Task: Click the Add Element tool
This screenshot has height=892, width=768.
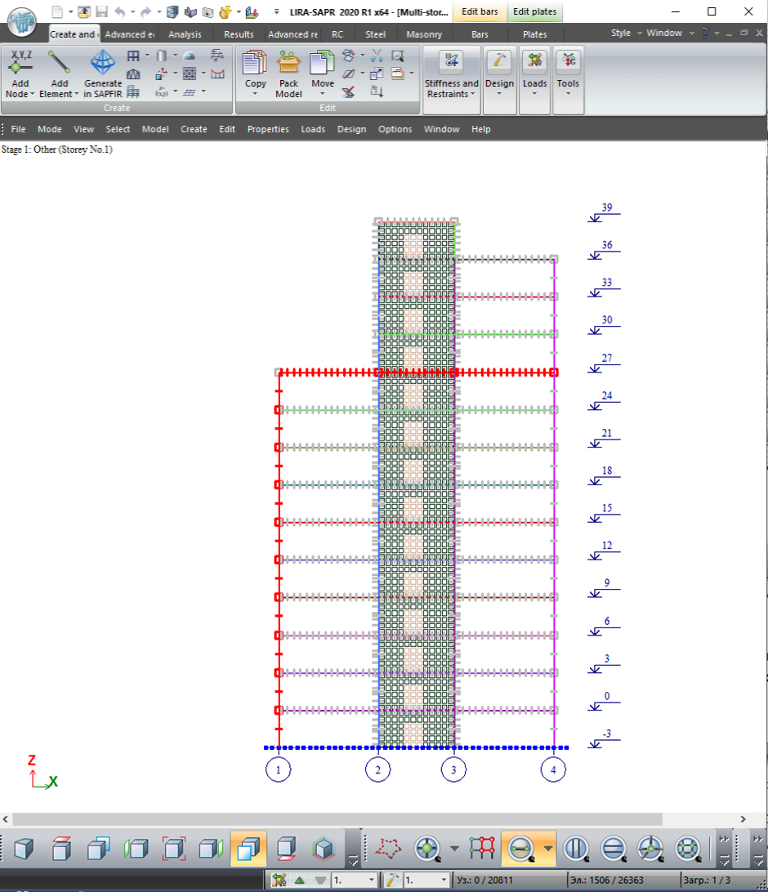Action: [x=57, y=73]
